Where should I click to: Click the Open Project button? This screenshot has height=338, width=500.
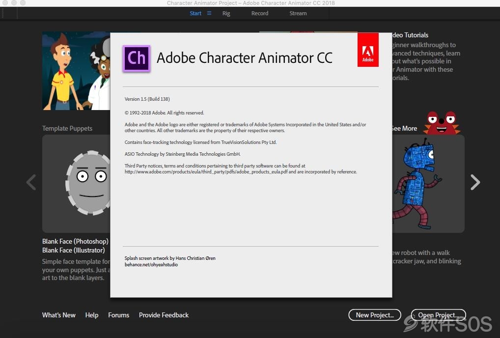click(x=439, y=315)
